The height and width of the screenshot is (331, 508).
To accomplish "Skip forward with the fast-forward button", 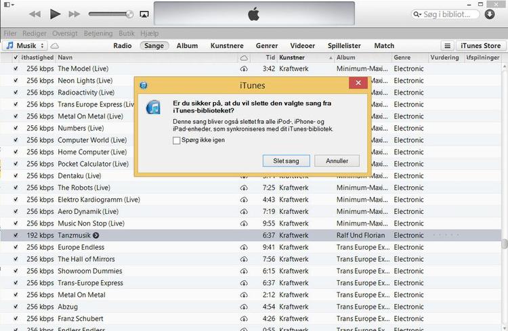I will coord(75,14).
